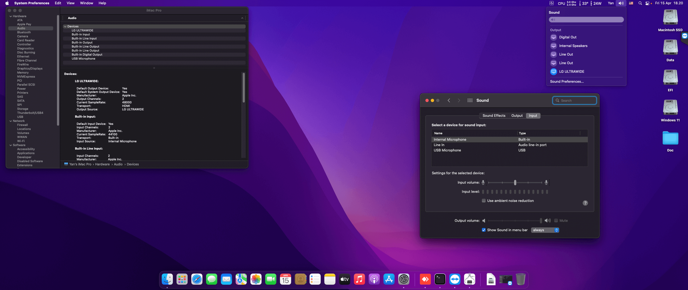Open App Store from the Dock
Screen dimensions: 688x290
pyautogui.click(x=389, y=280)
